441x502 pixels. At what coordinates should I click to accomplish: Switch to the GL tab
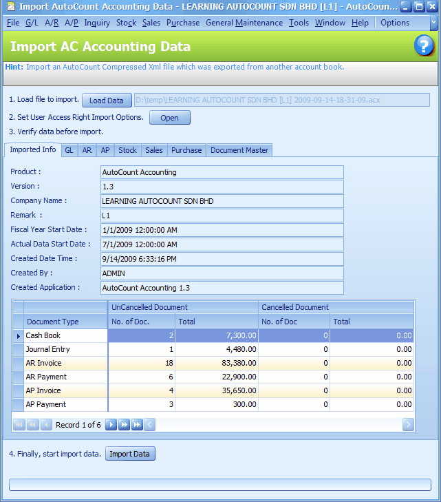pos(69,150)
